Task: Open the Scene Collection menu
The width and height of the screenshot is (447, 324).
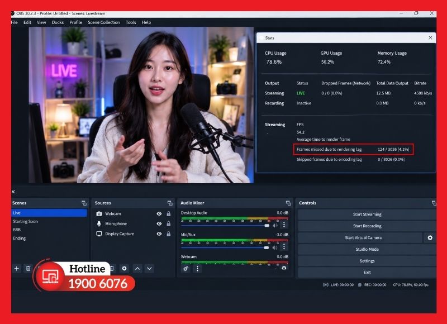Action: [104, 22]
